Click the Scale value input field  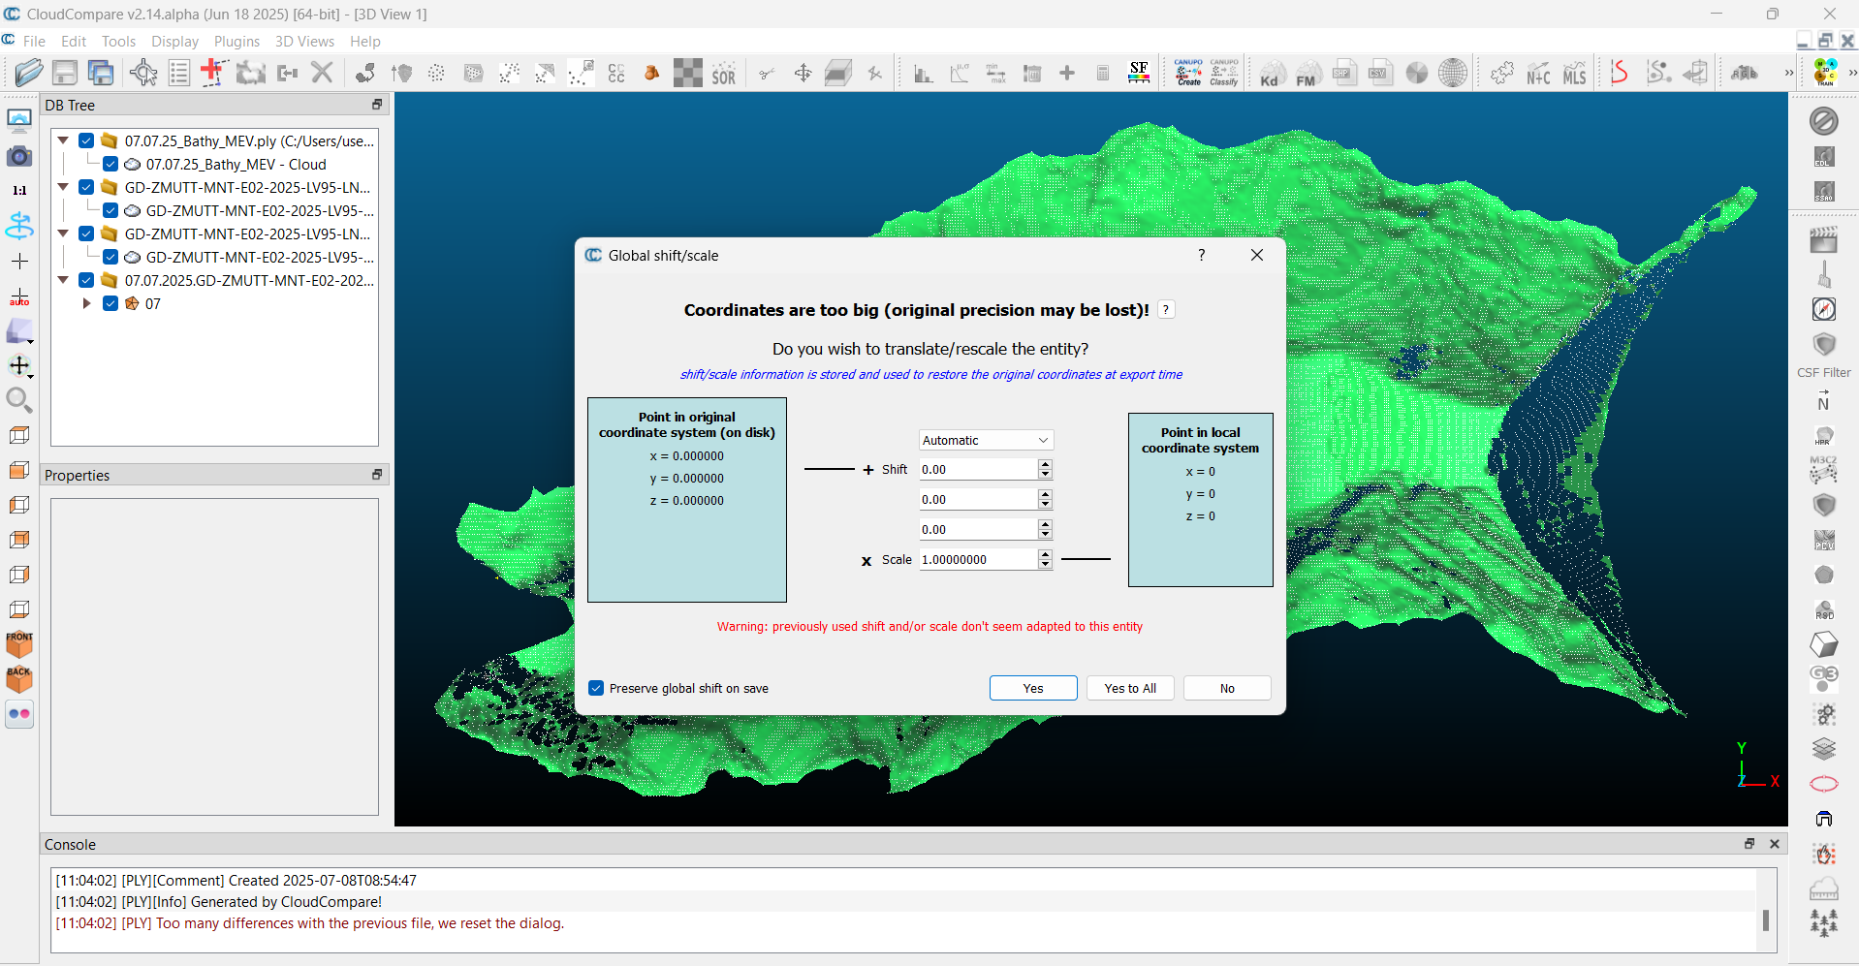[x=977, y=559]
